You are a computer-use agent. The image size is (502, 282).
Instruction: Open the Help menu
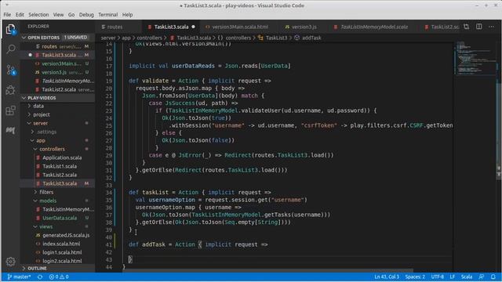[127, 15]
